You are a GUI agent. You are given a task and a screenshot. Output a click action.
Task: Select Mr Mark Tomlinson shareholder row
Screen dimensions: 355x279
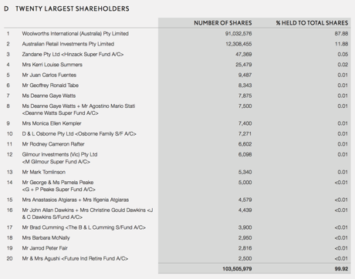pyautogui.click(x=177, y=172)
